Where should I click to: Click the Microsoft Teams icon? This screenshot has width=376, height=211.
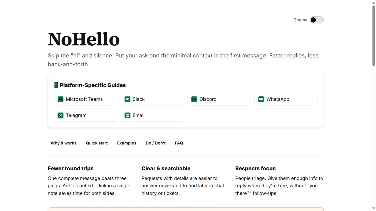click(x=60, y=99)
